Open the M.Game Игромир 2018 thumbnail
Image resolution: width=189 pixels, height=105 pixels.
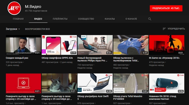point(166,45)
